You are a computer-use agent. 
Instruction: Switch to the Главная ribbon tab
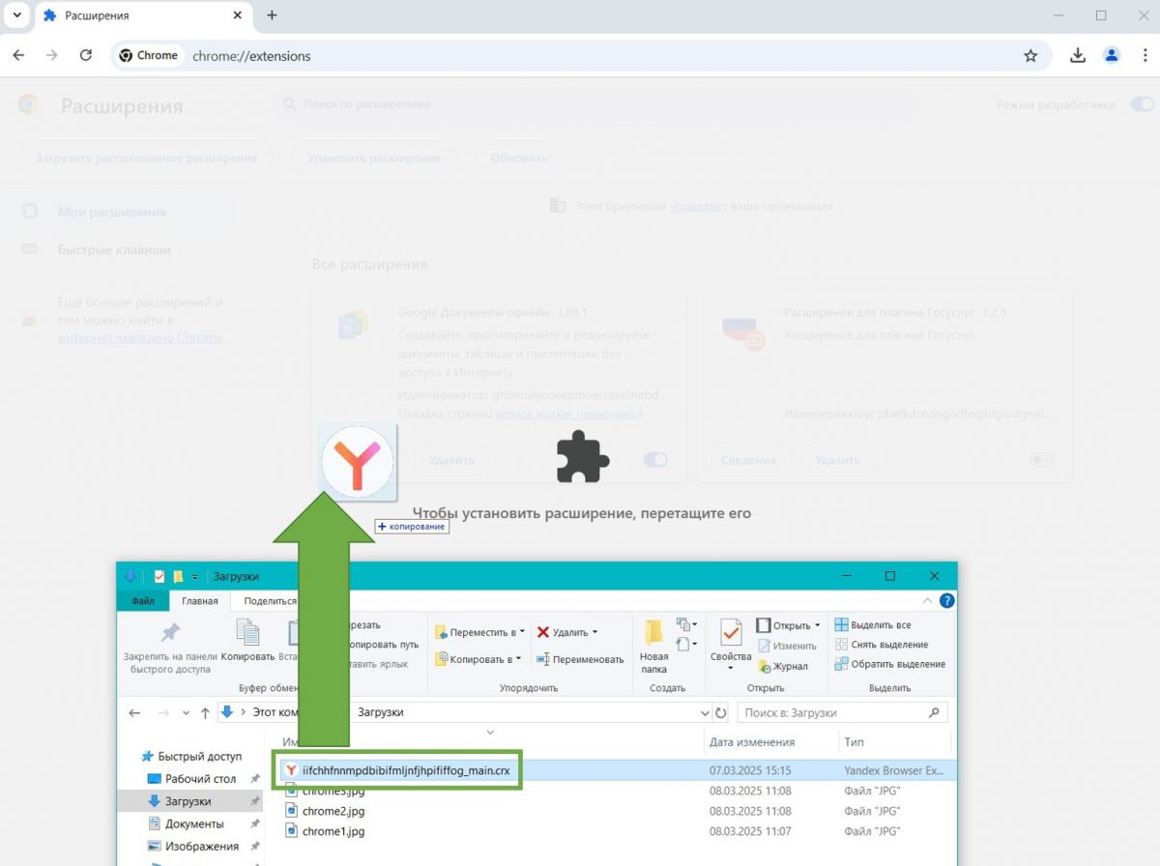tap(200, 601)
